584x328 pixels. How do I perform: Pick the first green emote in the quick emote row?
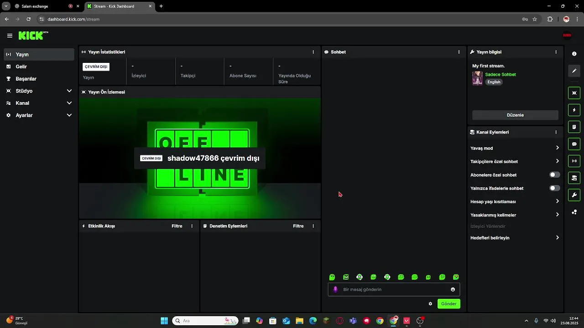click(332, 277)
